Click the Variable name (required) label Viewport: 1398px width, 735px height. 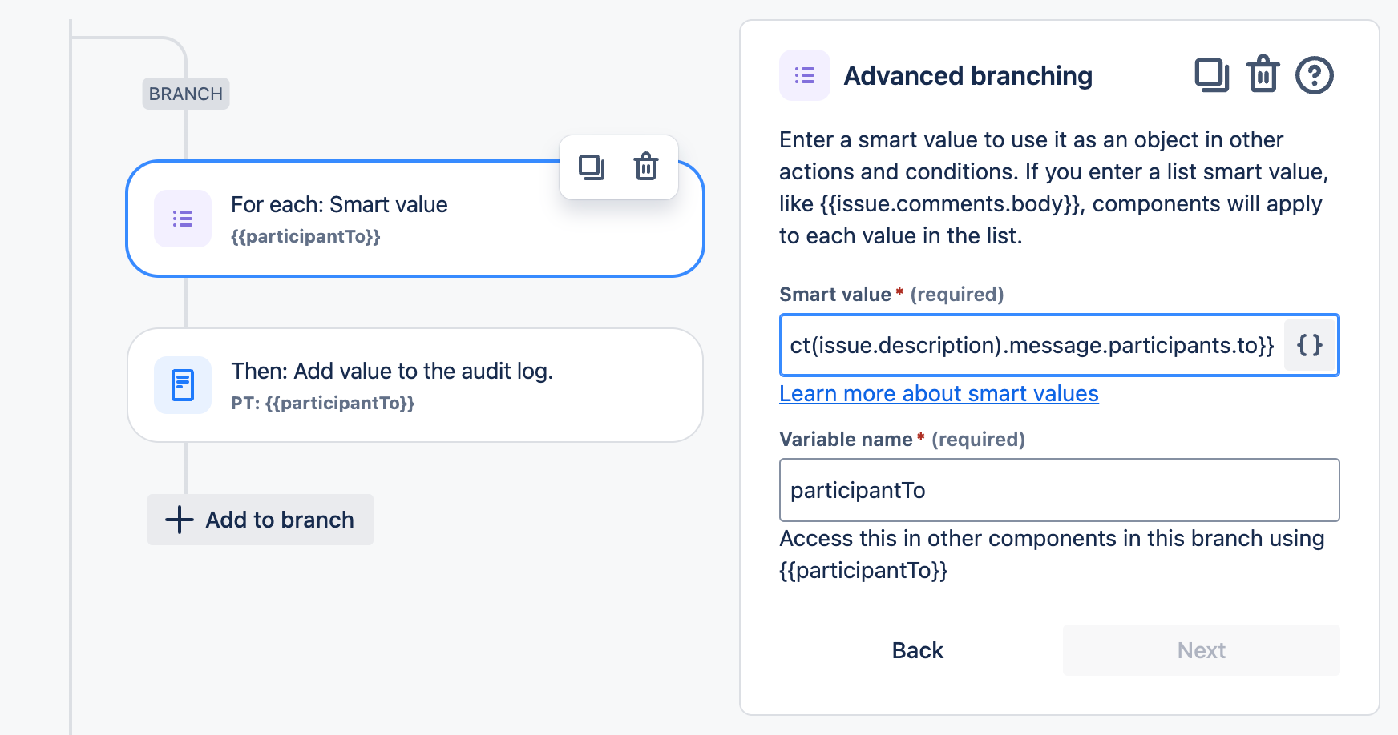903,440
